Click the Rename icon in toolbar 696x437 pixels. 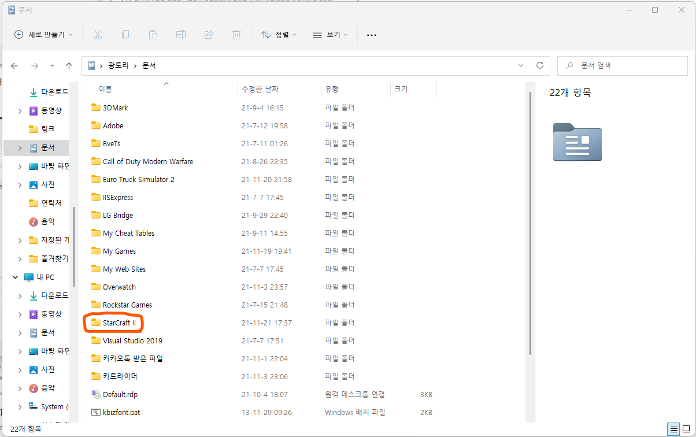coord(181,35)
